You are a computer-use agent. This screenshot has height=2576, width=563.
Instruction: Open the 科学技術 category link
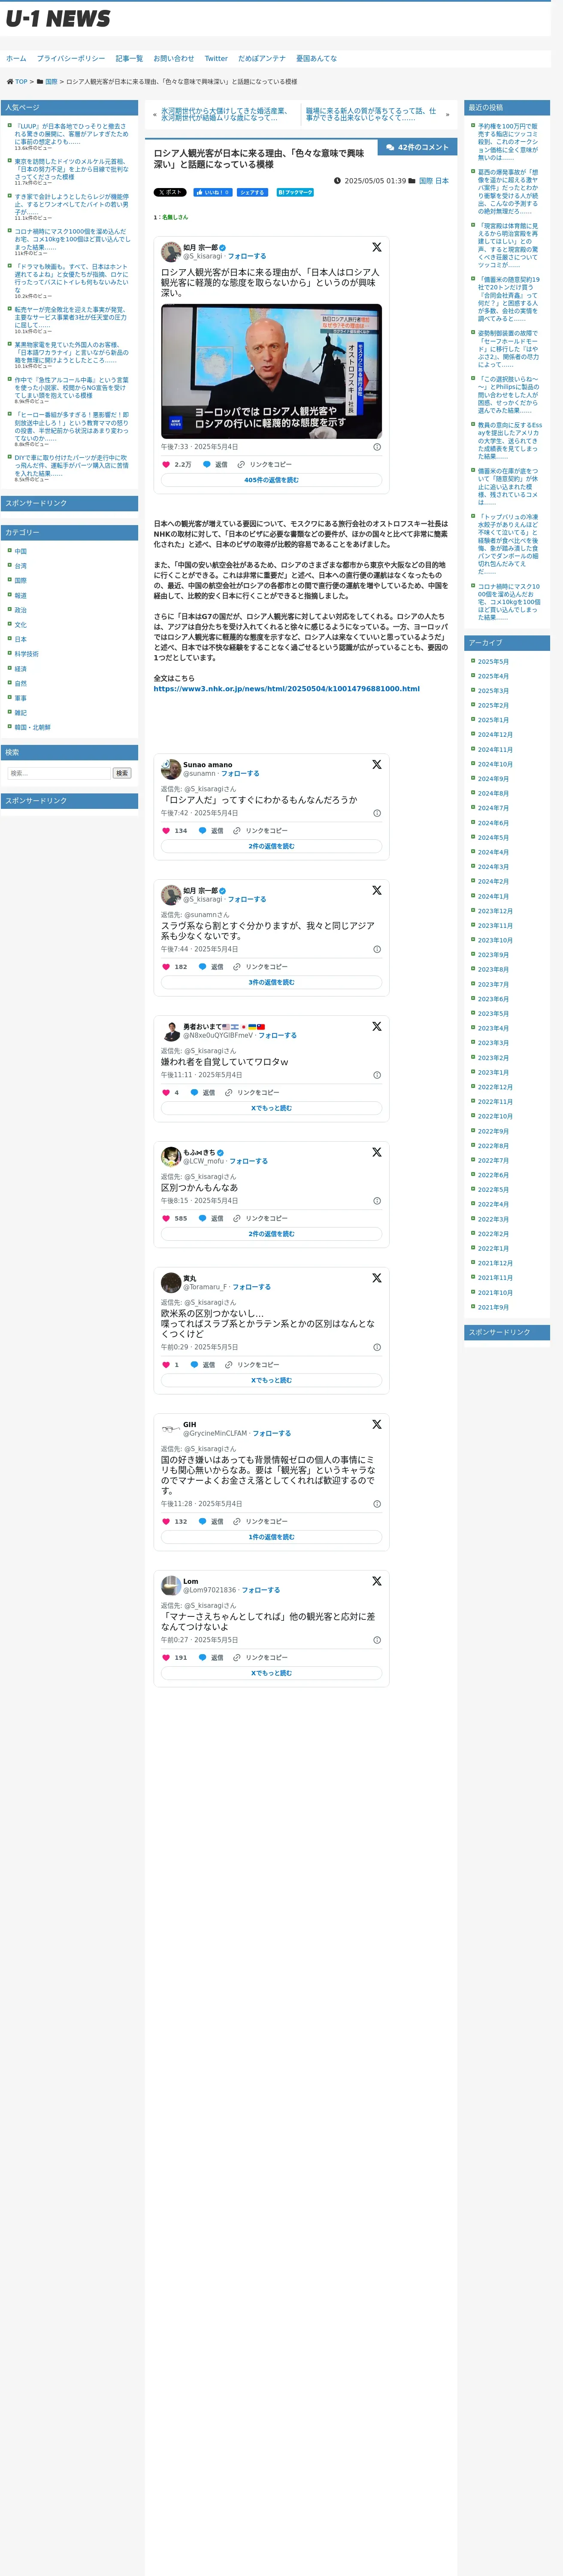click(x=27, y=654)
